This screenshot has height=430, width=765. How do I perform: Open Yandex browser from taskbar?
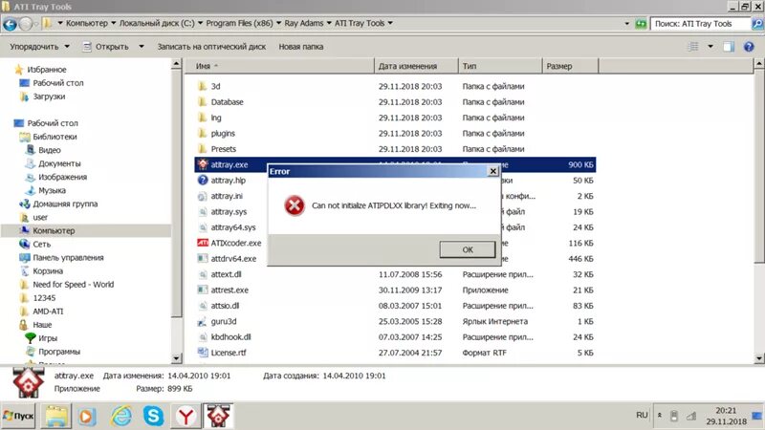point(186,416)
